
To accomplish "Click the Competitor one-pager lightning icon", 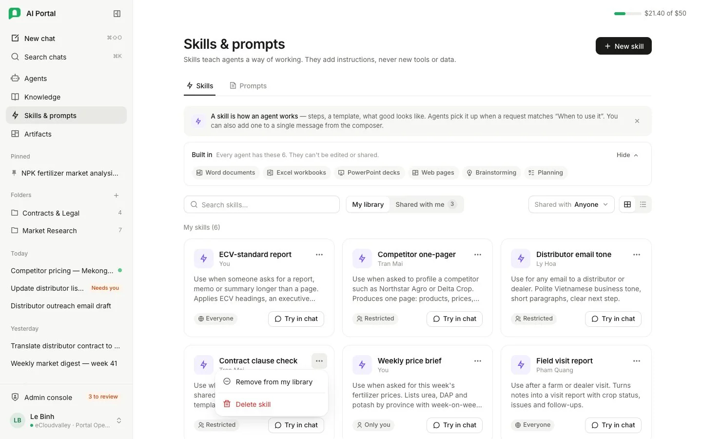I will point(362,259).
